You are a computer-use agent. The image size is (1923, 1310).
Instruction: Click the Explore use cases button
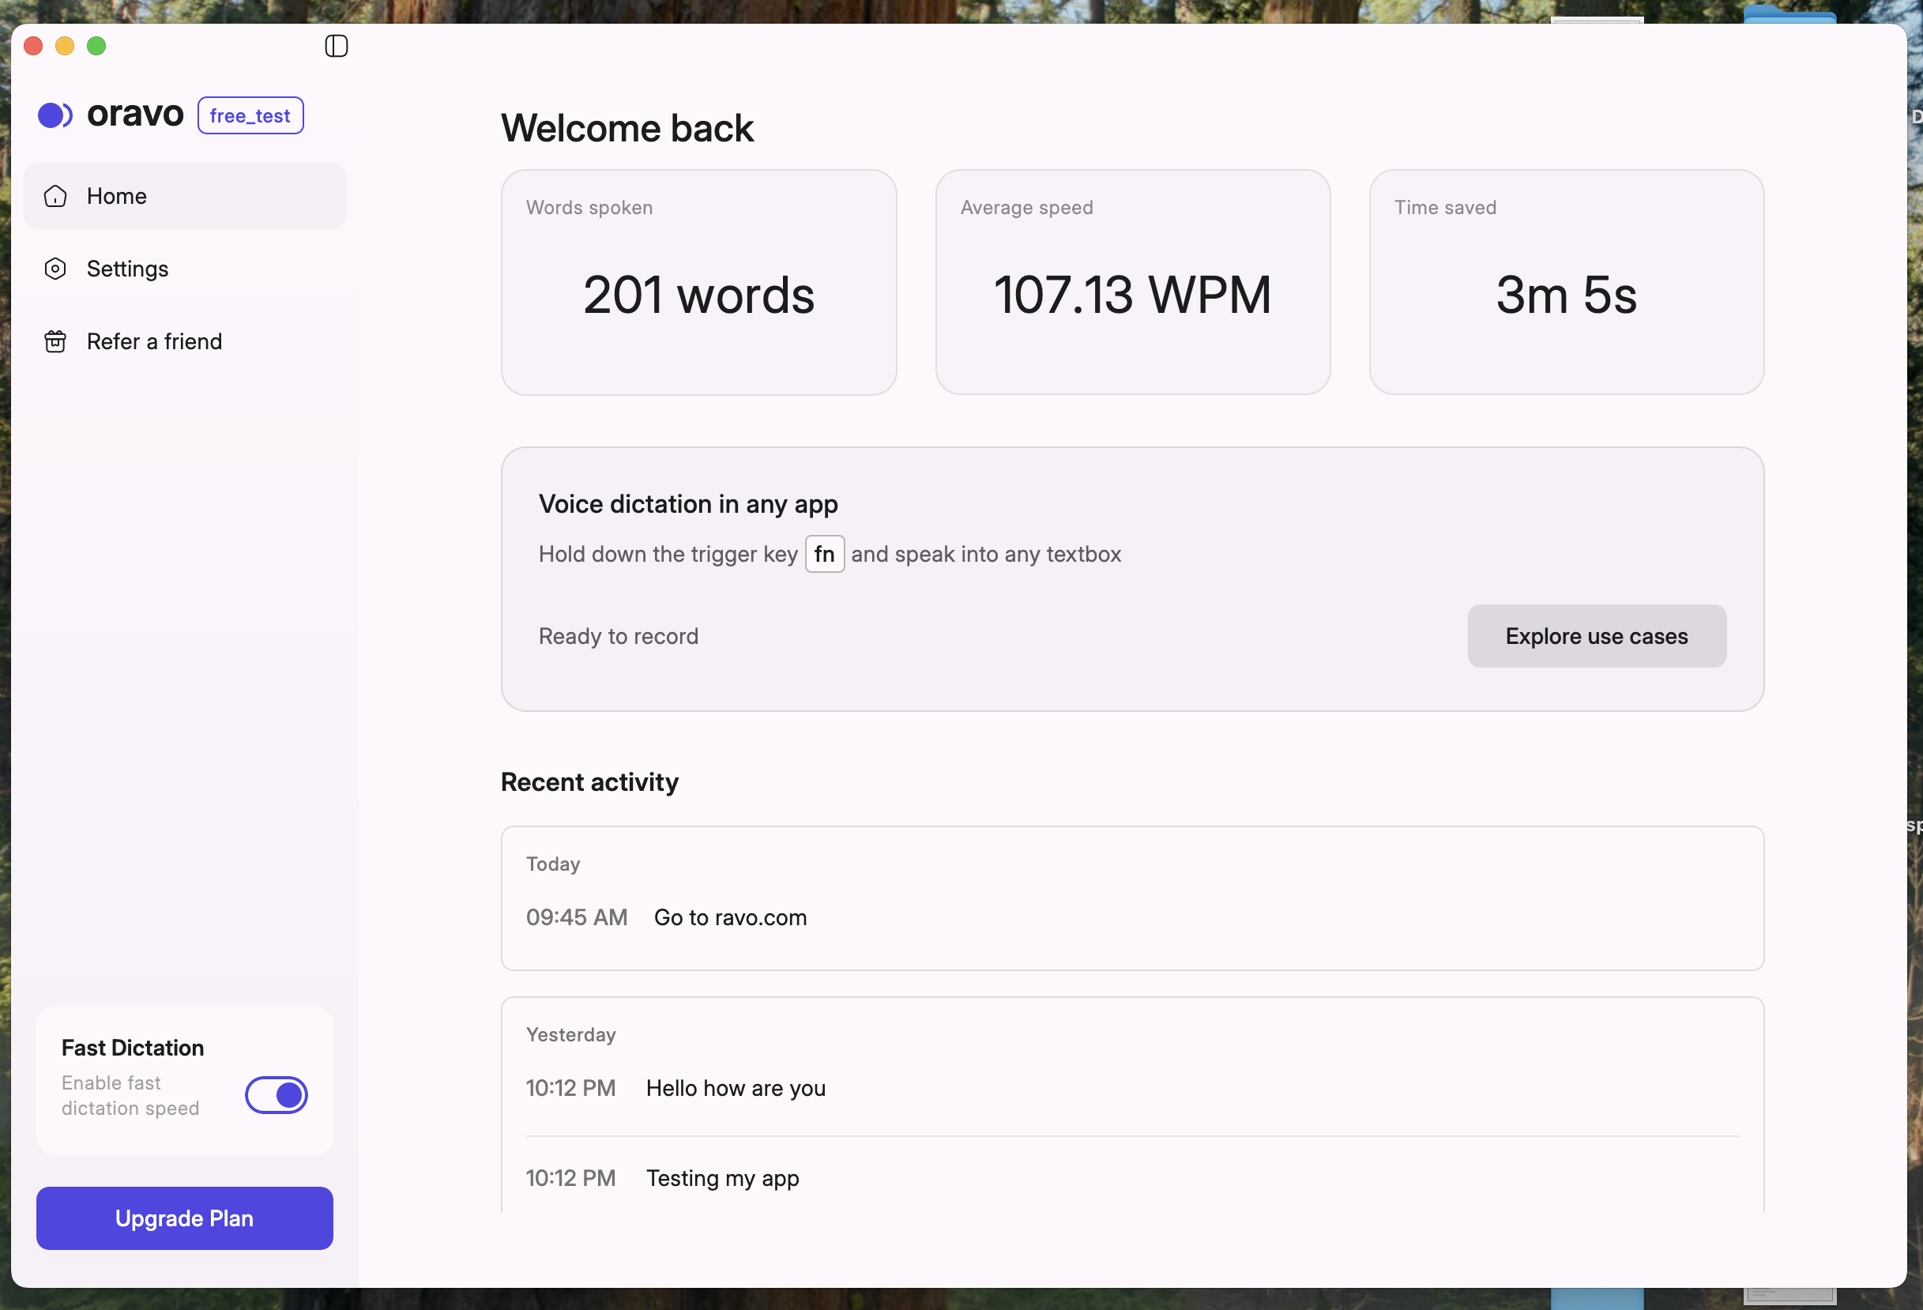tap(1596, 635)
